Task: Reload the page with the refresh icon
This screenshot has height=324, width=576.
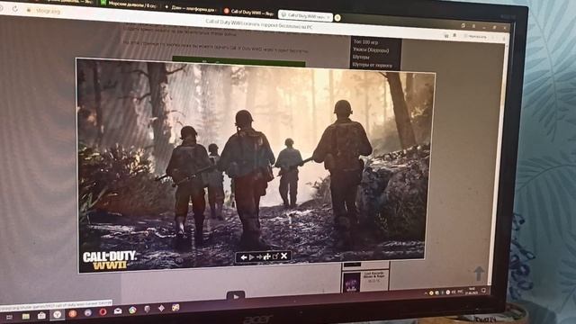Action: [15, 9]
